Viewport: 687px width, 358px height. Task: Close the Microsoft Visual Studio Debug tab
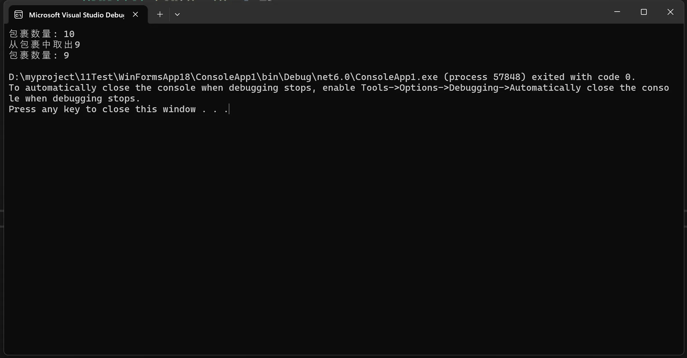(135, 14)
